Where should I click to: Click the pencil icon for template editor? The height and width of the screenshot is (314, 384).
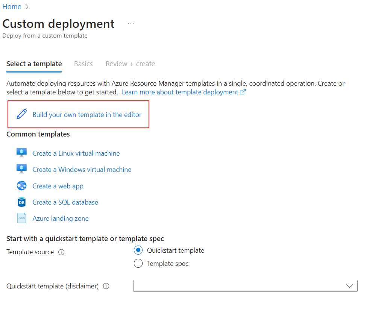click(x=21, y=114)
